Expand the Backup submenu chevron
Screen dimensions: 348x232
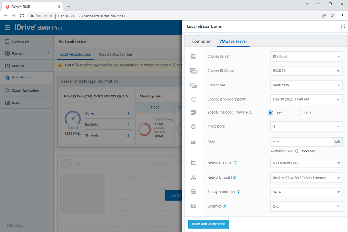[48, 53]
